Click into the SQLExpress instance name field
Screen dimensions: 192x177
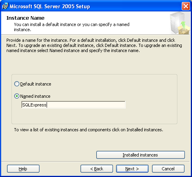(73, 105)
